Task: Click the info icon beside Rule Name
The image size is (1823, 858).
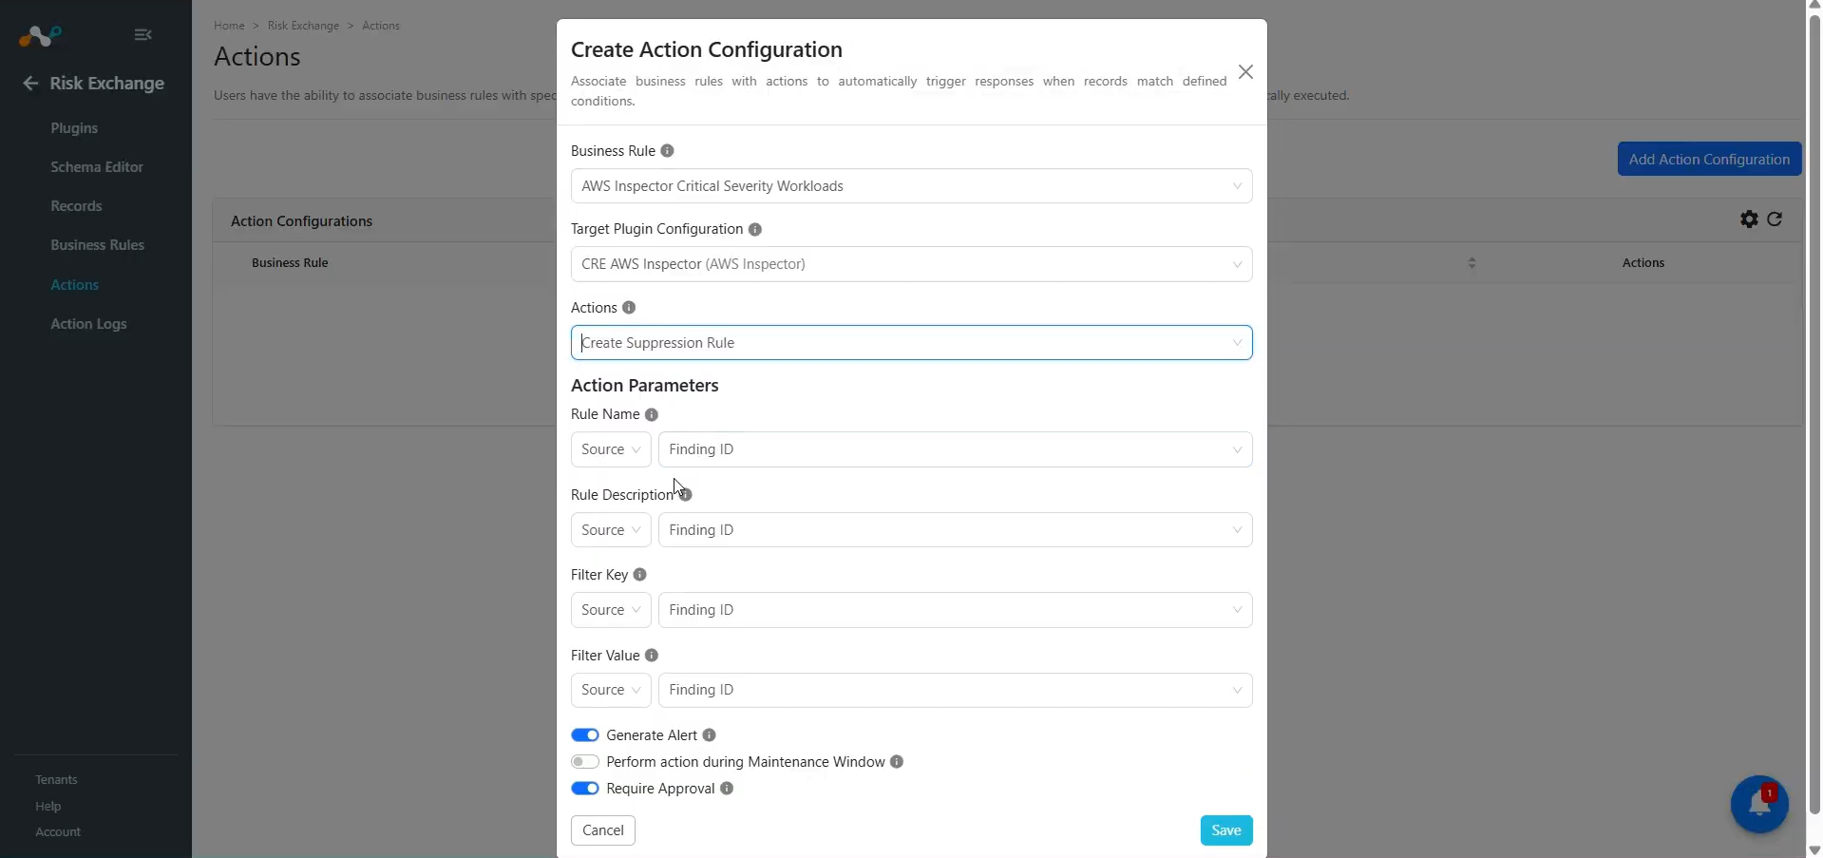Action: click(x=651, y=414)
